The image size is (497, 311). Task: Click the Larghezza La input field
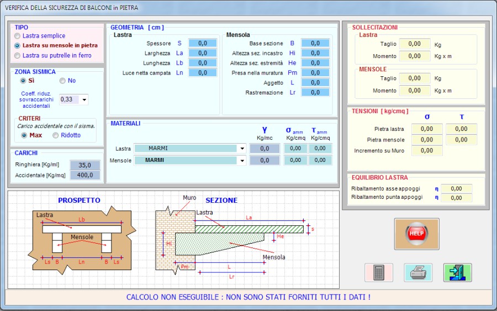203,53
